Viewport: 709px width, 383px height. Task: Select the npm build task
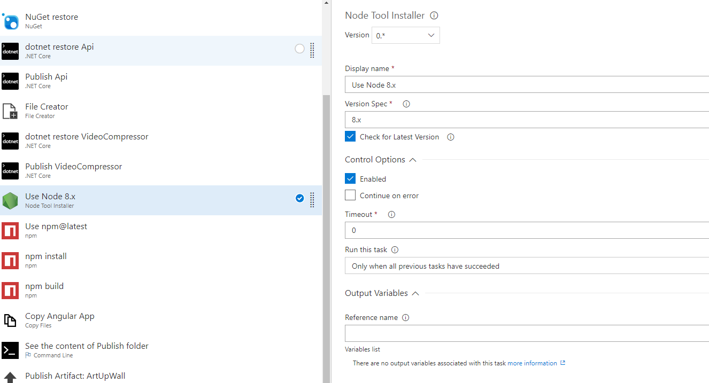pos(161,290)
